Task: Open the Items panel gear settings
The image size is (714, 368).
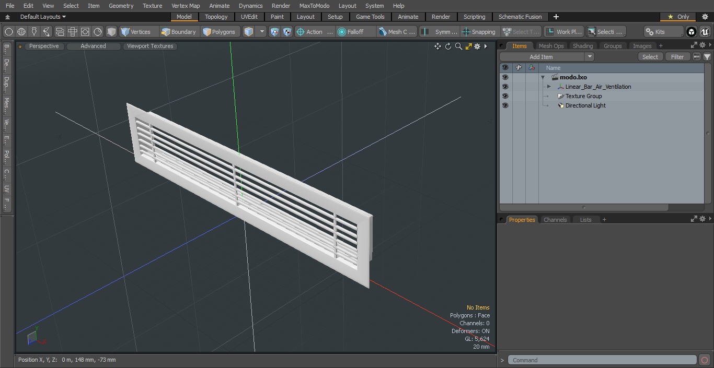Action: 703,45
